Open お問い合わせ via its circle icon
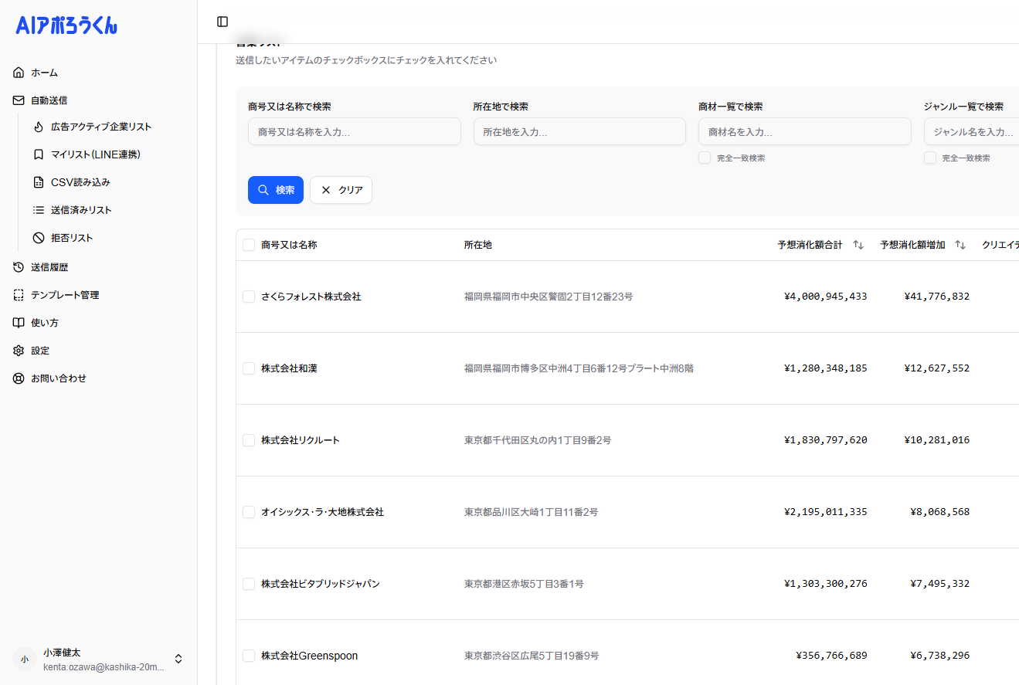Image resolution: width=1019 pixels, height=685 pixels. (x=17, y=378)
